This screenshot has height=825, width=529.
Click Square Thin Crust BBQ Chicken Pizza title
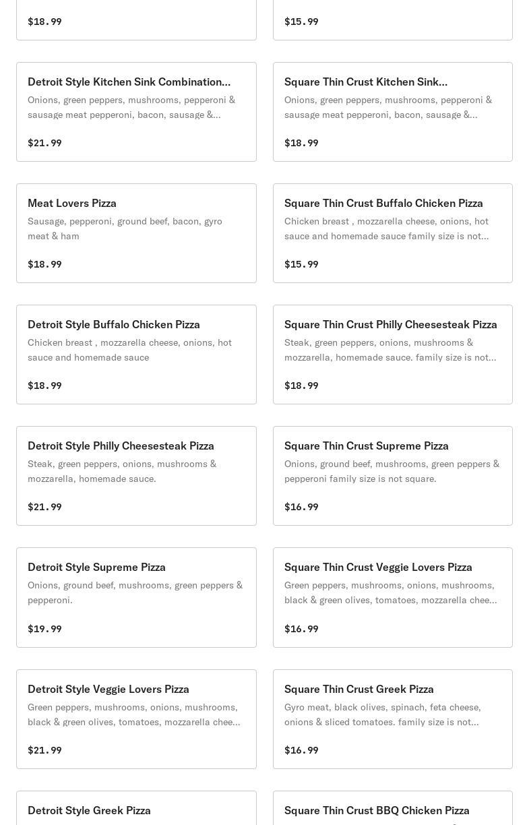coord(377,810)
